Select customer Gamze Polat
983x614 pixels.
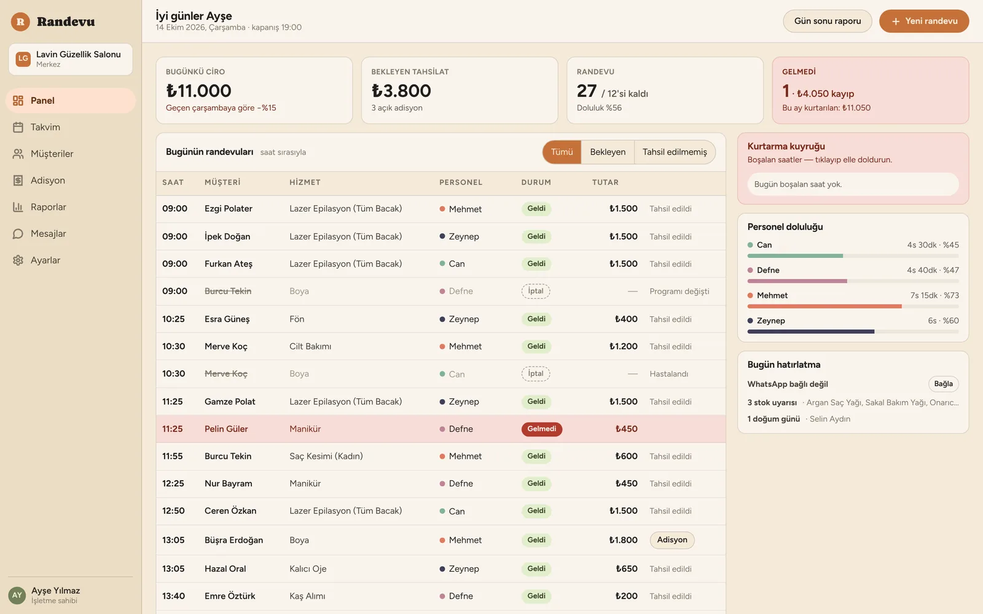click(x=230, y=402)
